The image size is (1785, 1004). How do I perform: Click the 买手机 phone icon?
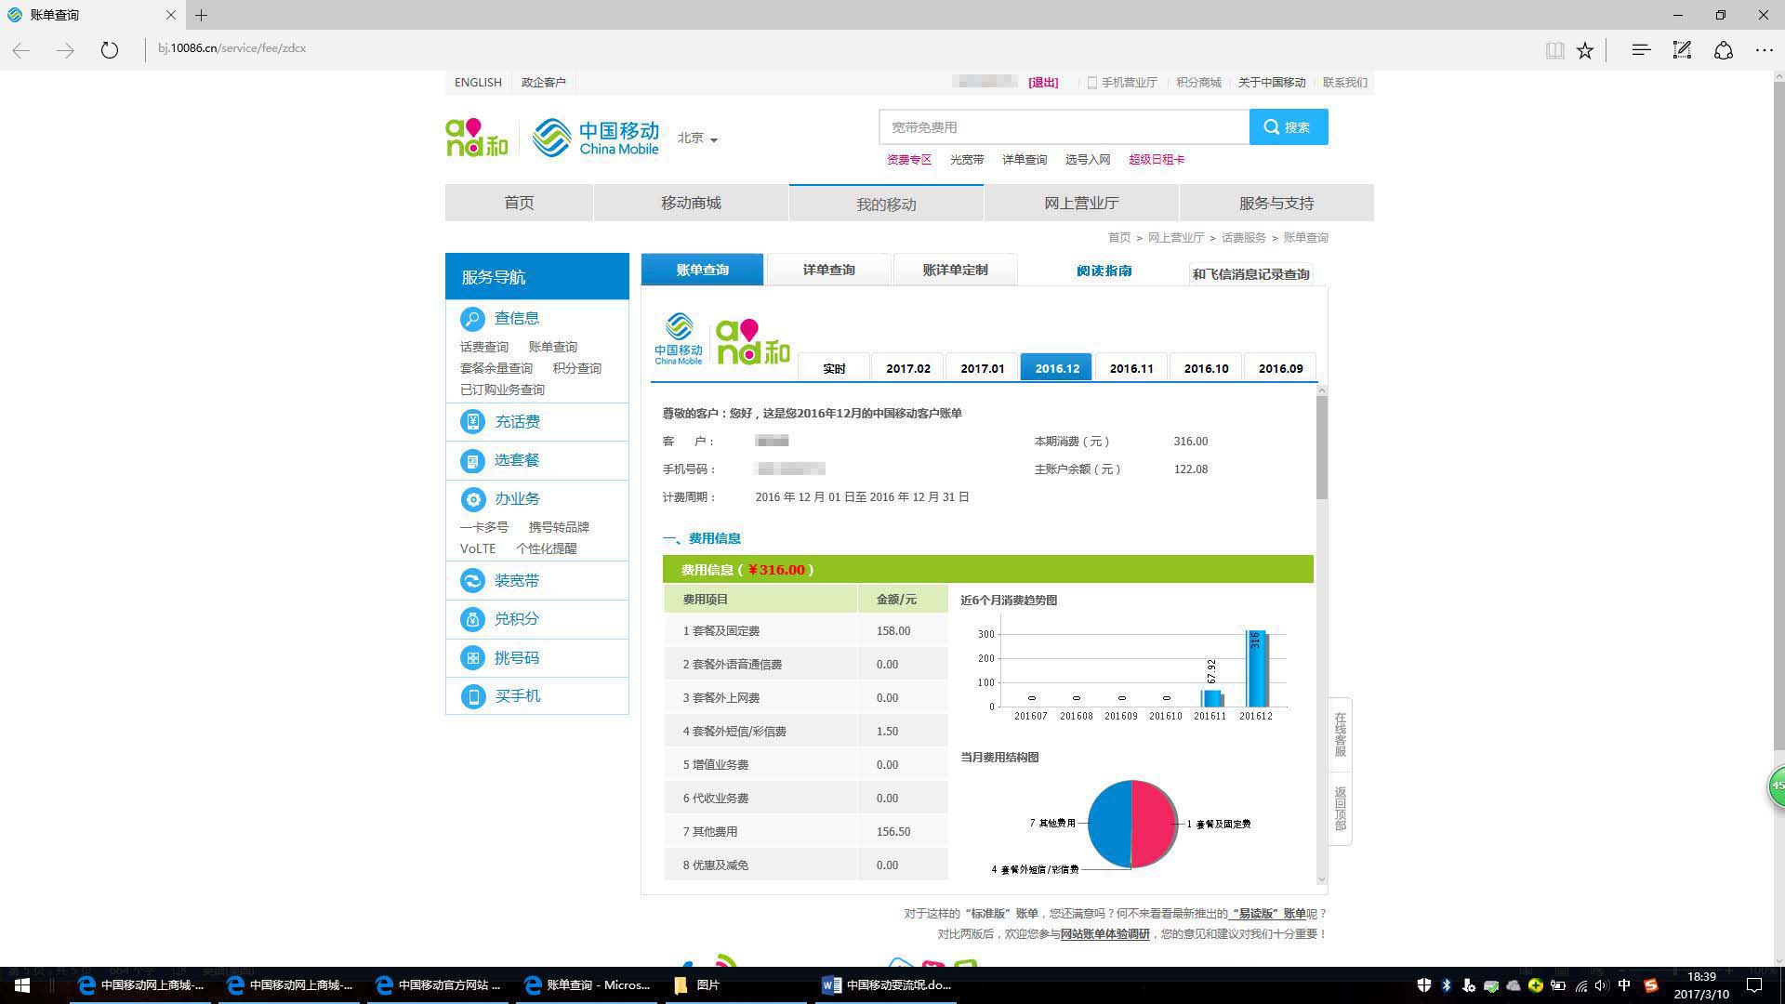472,696
